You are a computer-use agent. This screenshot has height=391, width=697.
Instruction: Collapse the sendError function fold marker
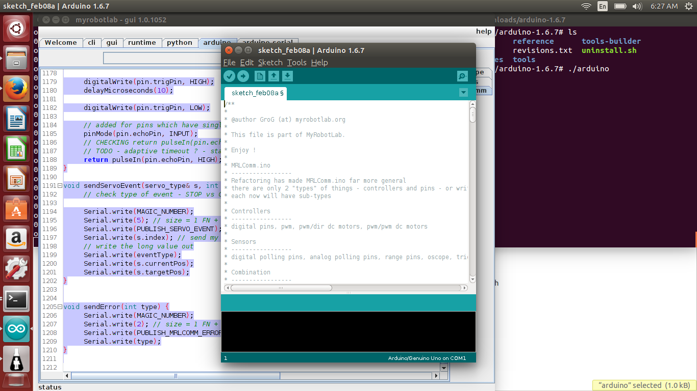(x=60, y=306)
